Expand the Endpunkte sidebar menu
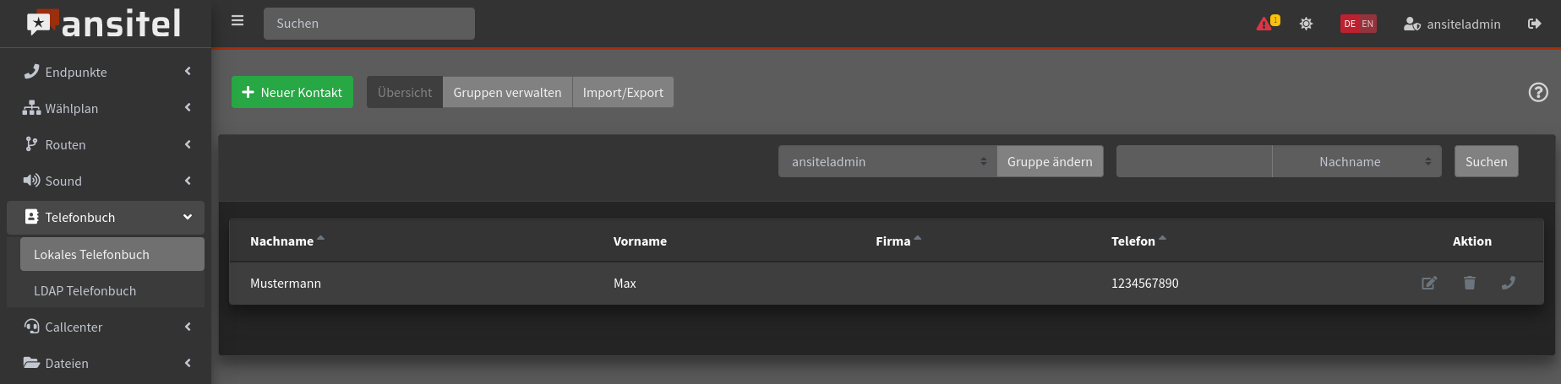Screen dimensions: 1561x384 [106, 73]
